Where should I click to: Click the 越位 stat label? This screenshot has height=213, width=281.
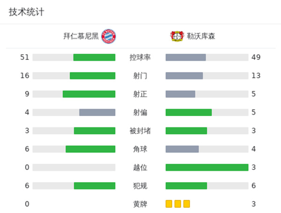click(x=140, y=167)
